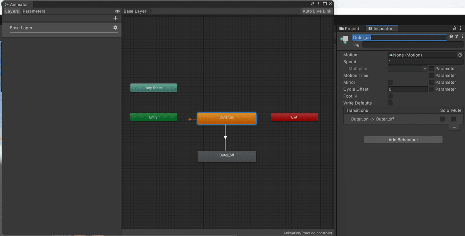465x236 pixels.
Task: Add a new layer with the plus icon
Action: pos(115,18)
